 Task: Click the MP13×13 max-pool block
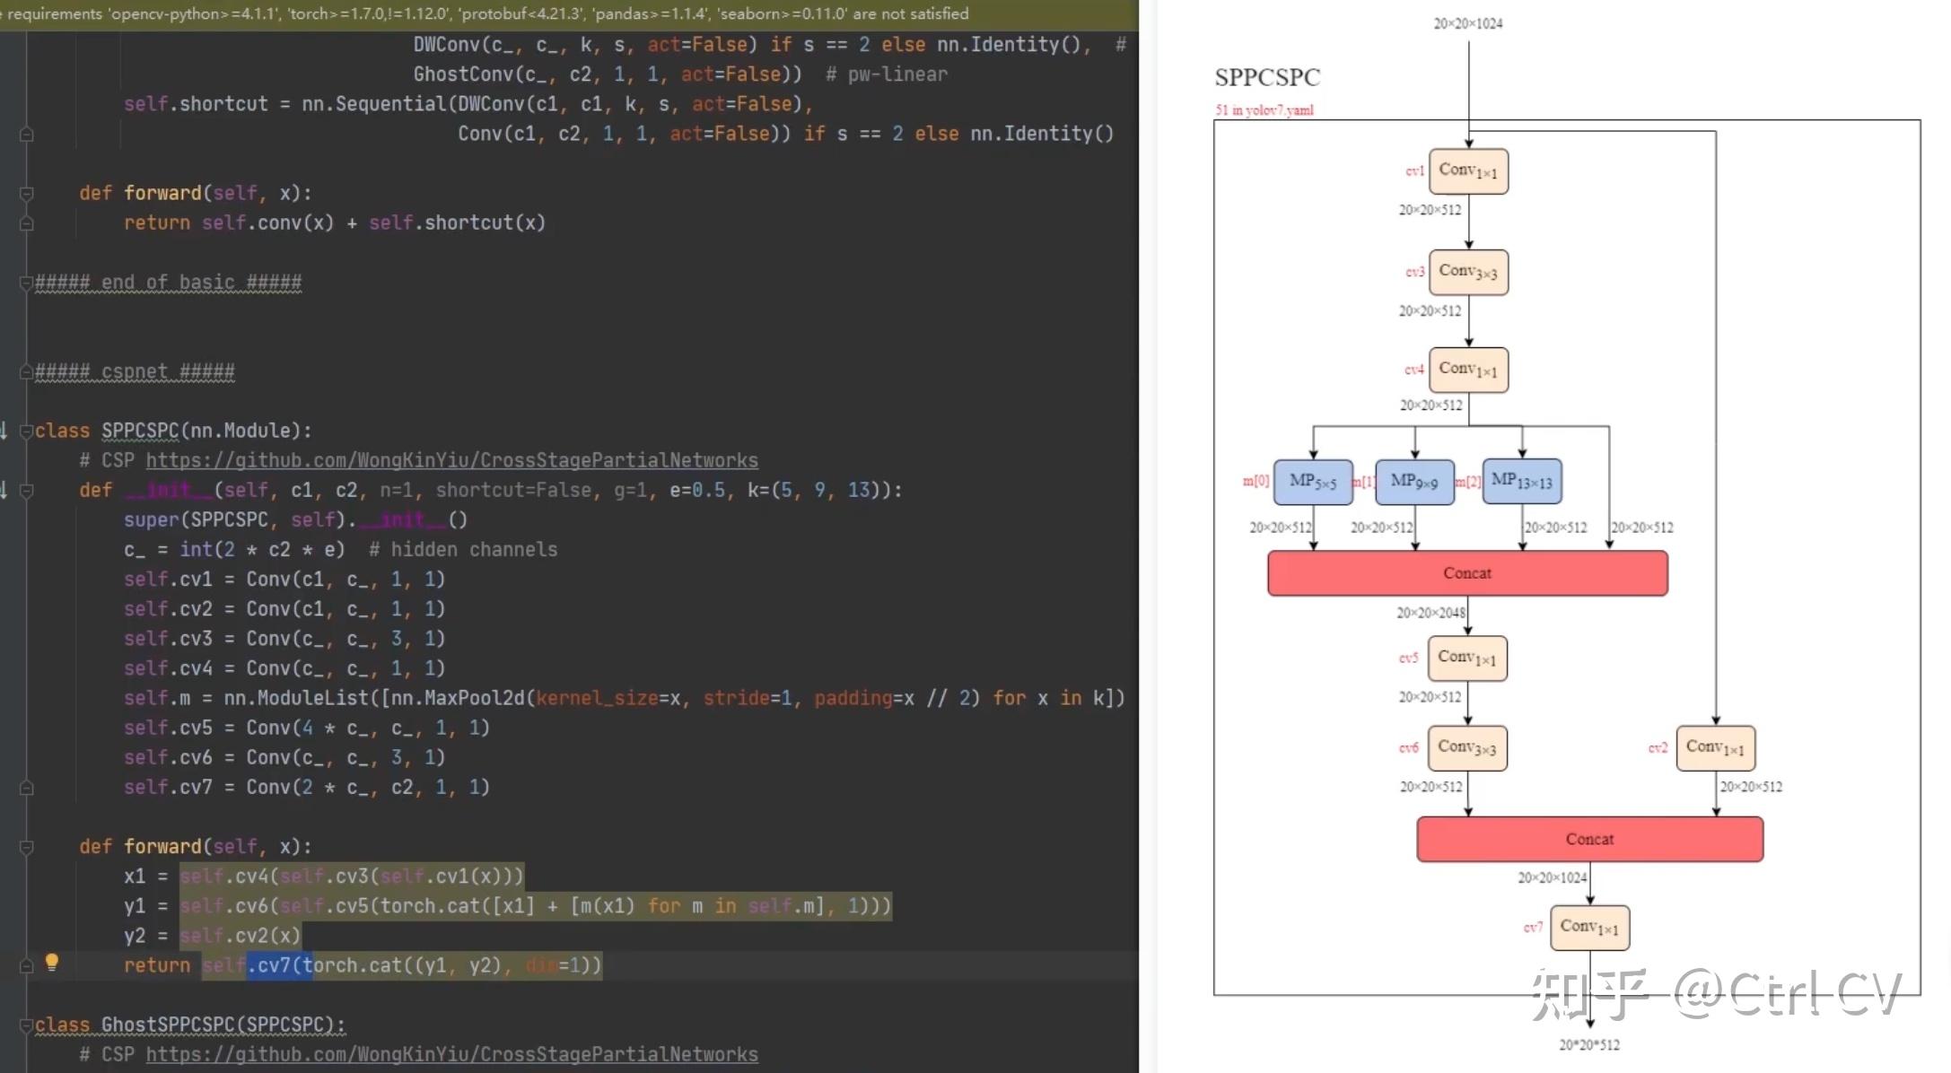click(x=1522, y=481)
